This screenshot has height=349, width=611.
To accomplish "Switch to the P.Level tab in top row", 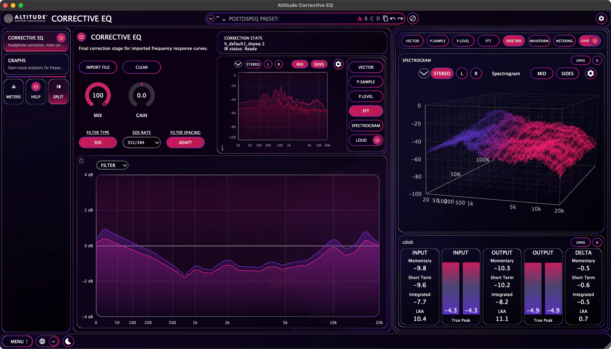I will point(463,41).
